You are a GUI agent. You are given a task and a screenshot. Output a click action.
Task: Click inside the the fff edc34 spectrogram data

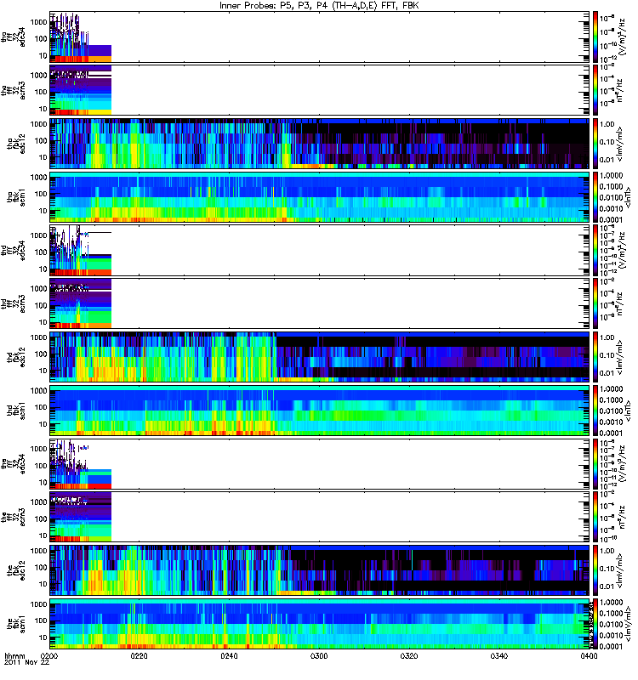pyautogui.click(x=80, y=464)
